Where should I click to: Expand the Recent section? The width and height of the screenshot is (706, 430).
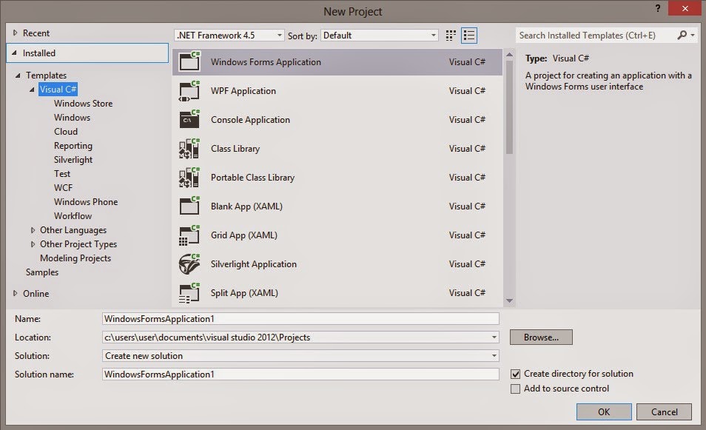click(15, 33)
